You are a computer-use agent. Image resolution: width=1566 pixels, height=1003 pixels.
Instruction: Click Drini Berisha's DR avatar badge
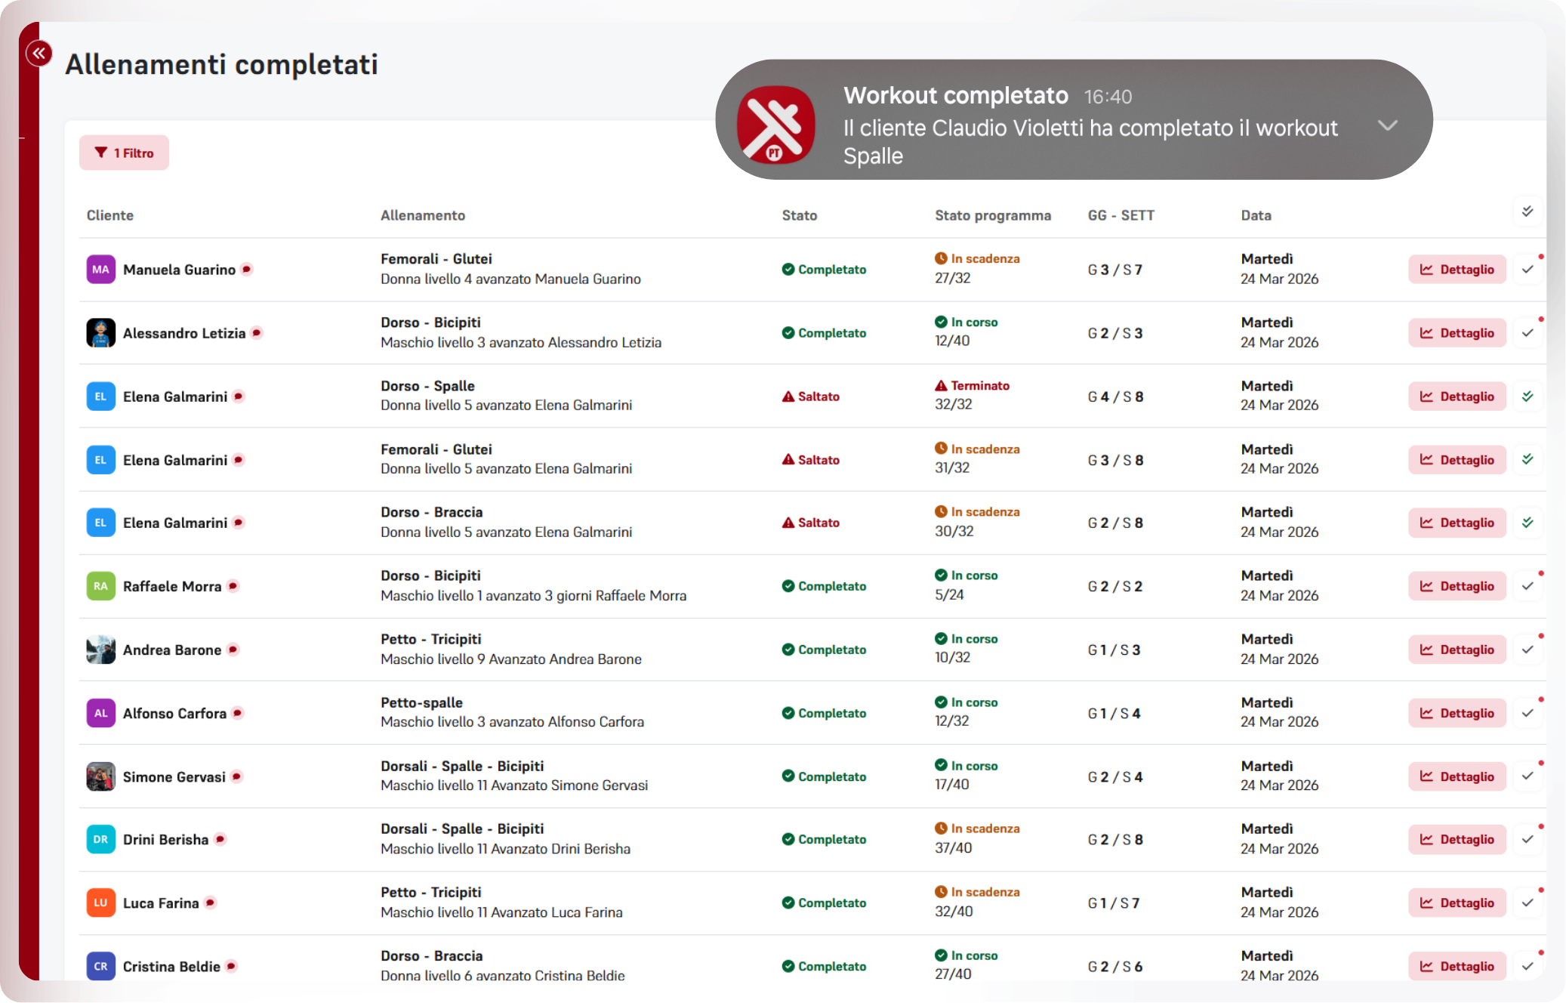click(100, 839)
